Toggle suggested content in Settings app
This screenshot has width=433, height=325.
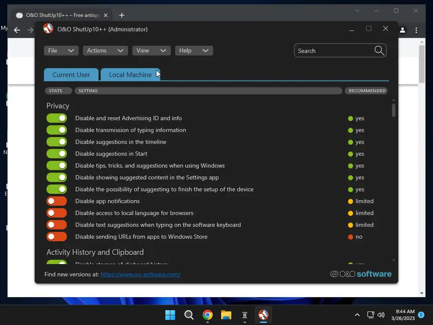[x=57, y=177]
